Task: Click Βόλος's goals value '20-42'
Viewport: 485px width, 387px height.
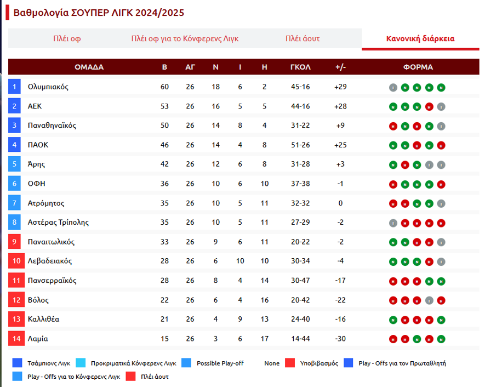Action: (300, 300)
